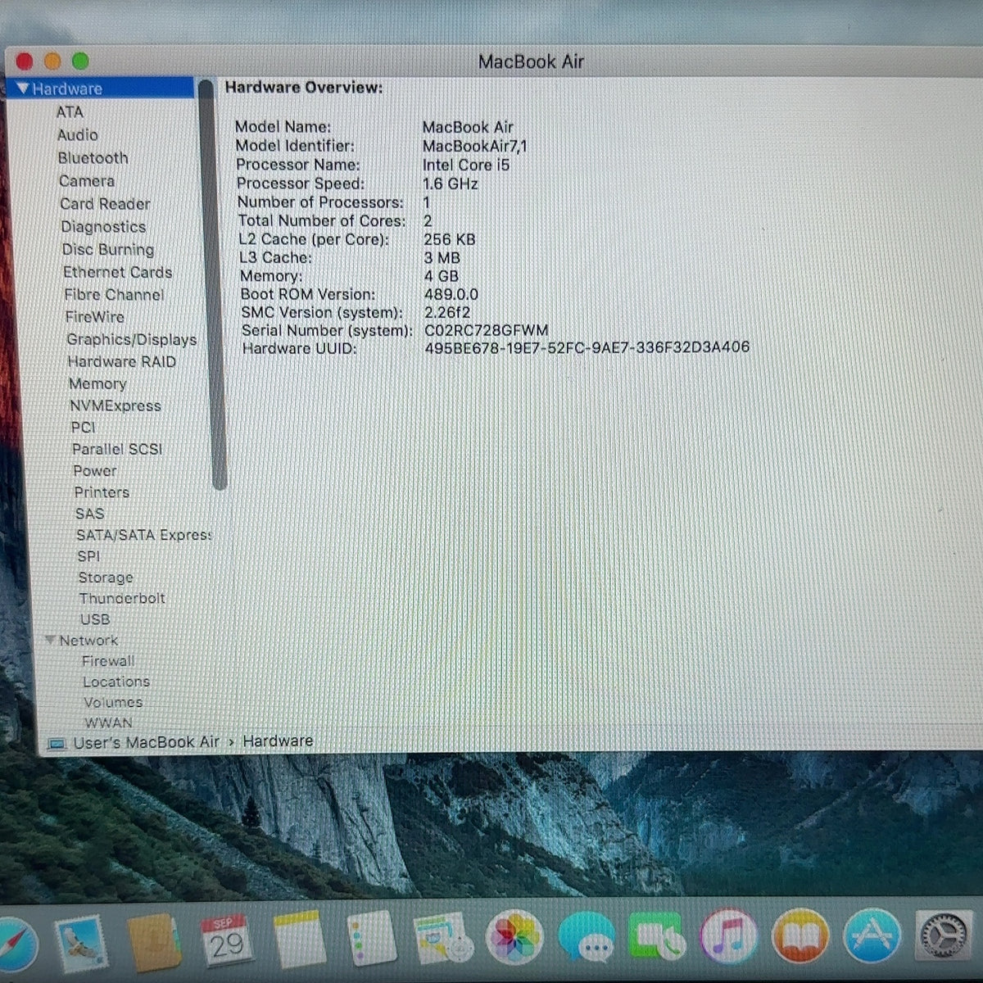Select Ethernet Cards entry
Viewport: 983px width, 983px height.
click(x=118, y=272)
